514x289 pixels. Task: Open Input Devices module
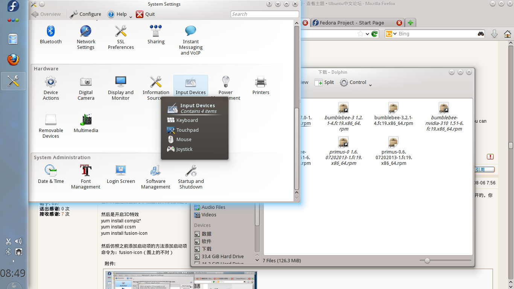[191, 86]
